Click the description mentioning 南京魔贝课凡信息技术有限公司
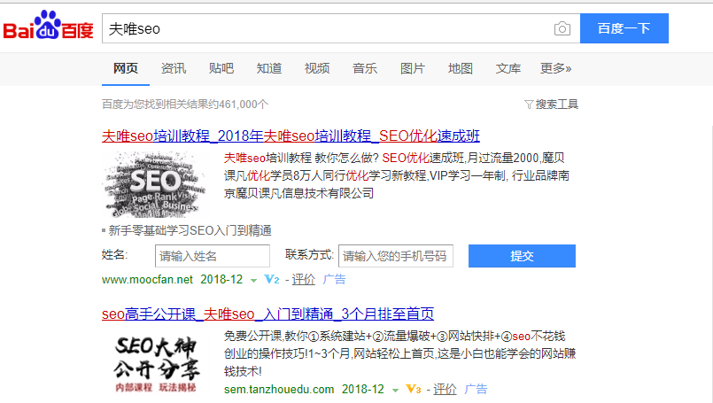The width and height of the screenshot is (713, 403). point(397,175)
